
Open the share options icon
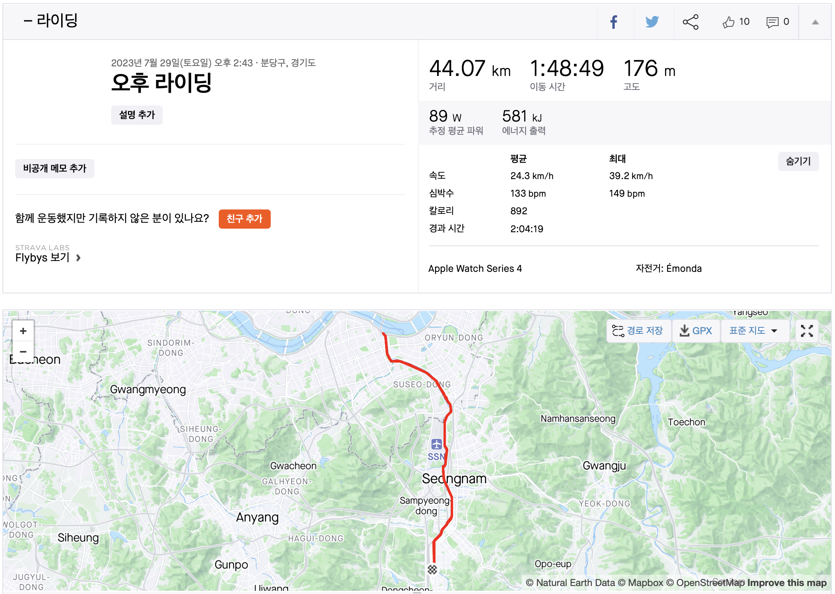click(691, 22)
